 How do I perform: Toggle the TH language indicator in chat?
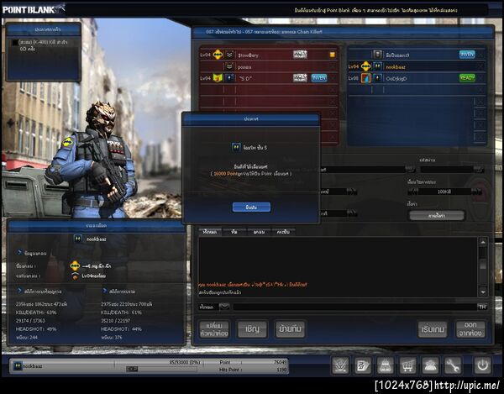pos(482,307)
